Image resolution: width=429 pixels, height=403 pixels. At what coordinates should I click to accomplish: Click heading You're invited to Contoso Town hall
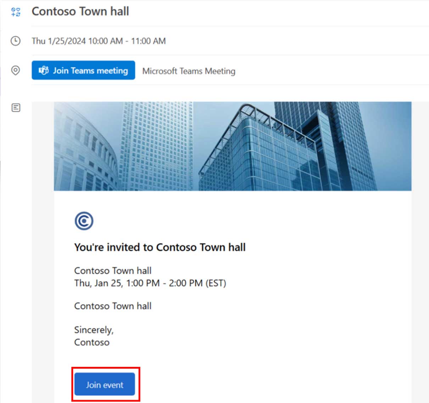[160, 247]
